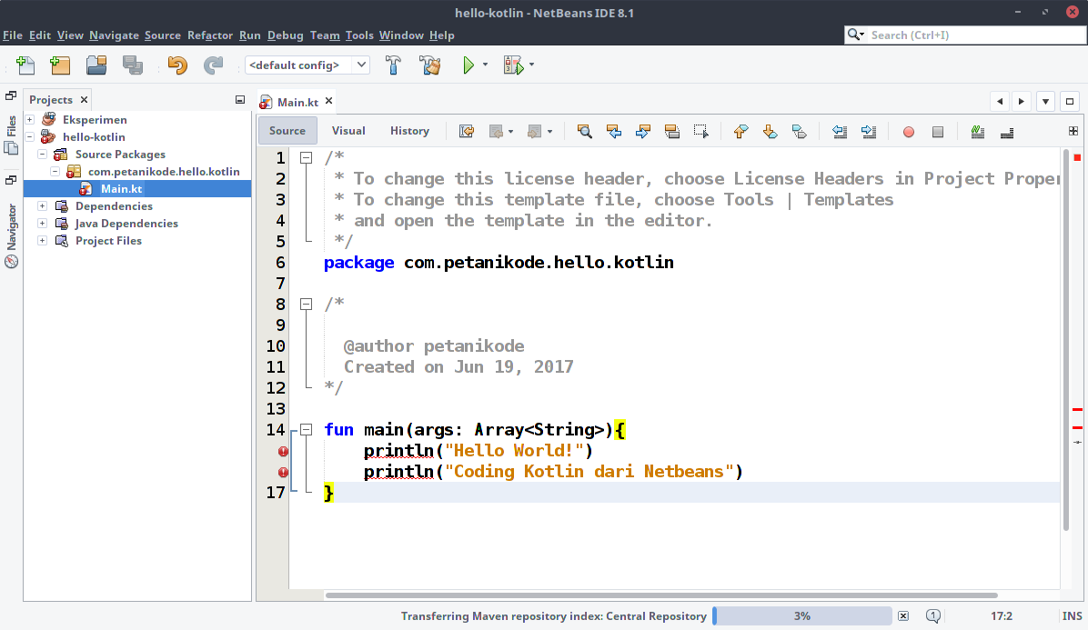Open the default config dropdown
Screen dimensions: 1088x630
point(361,65)
